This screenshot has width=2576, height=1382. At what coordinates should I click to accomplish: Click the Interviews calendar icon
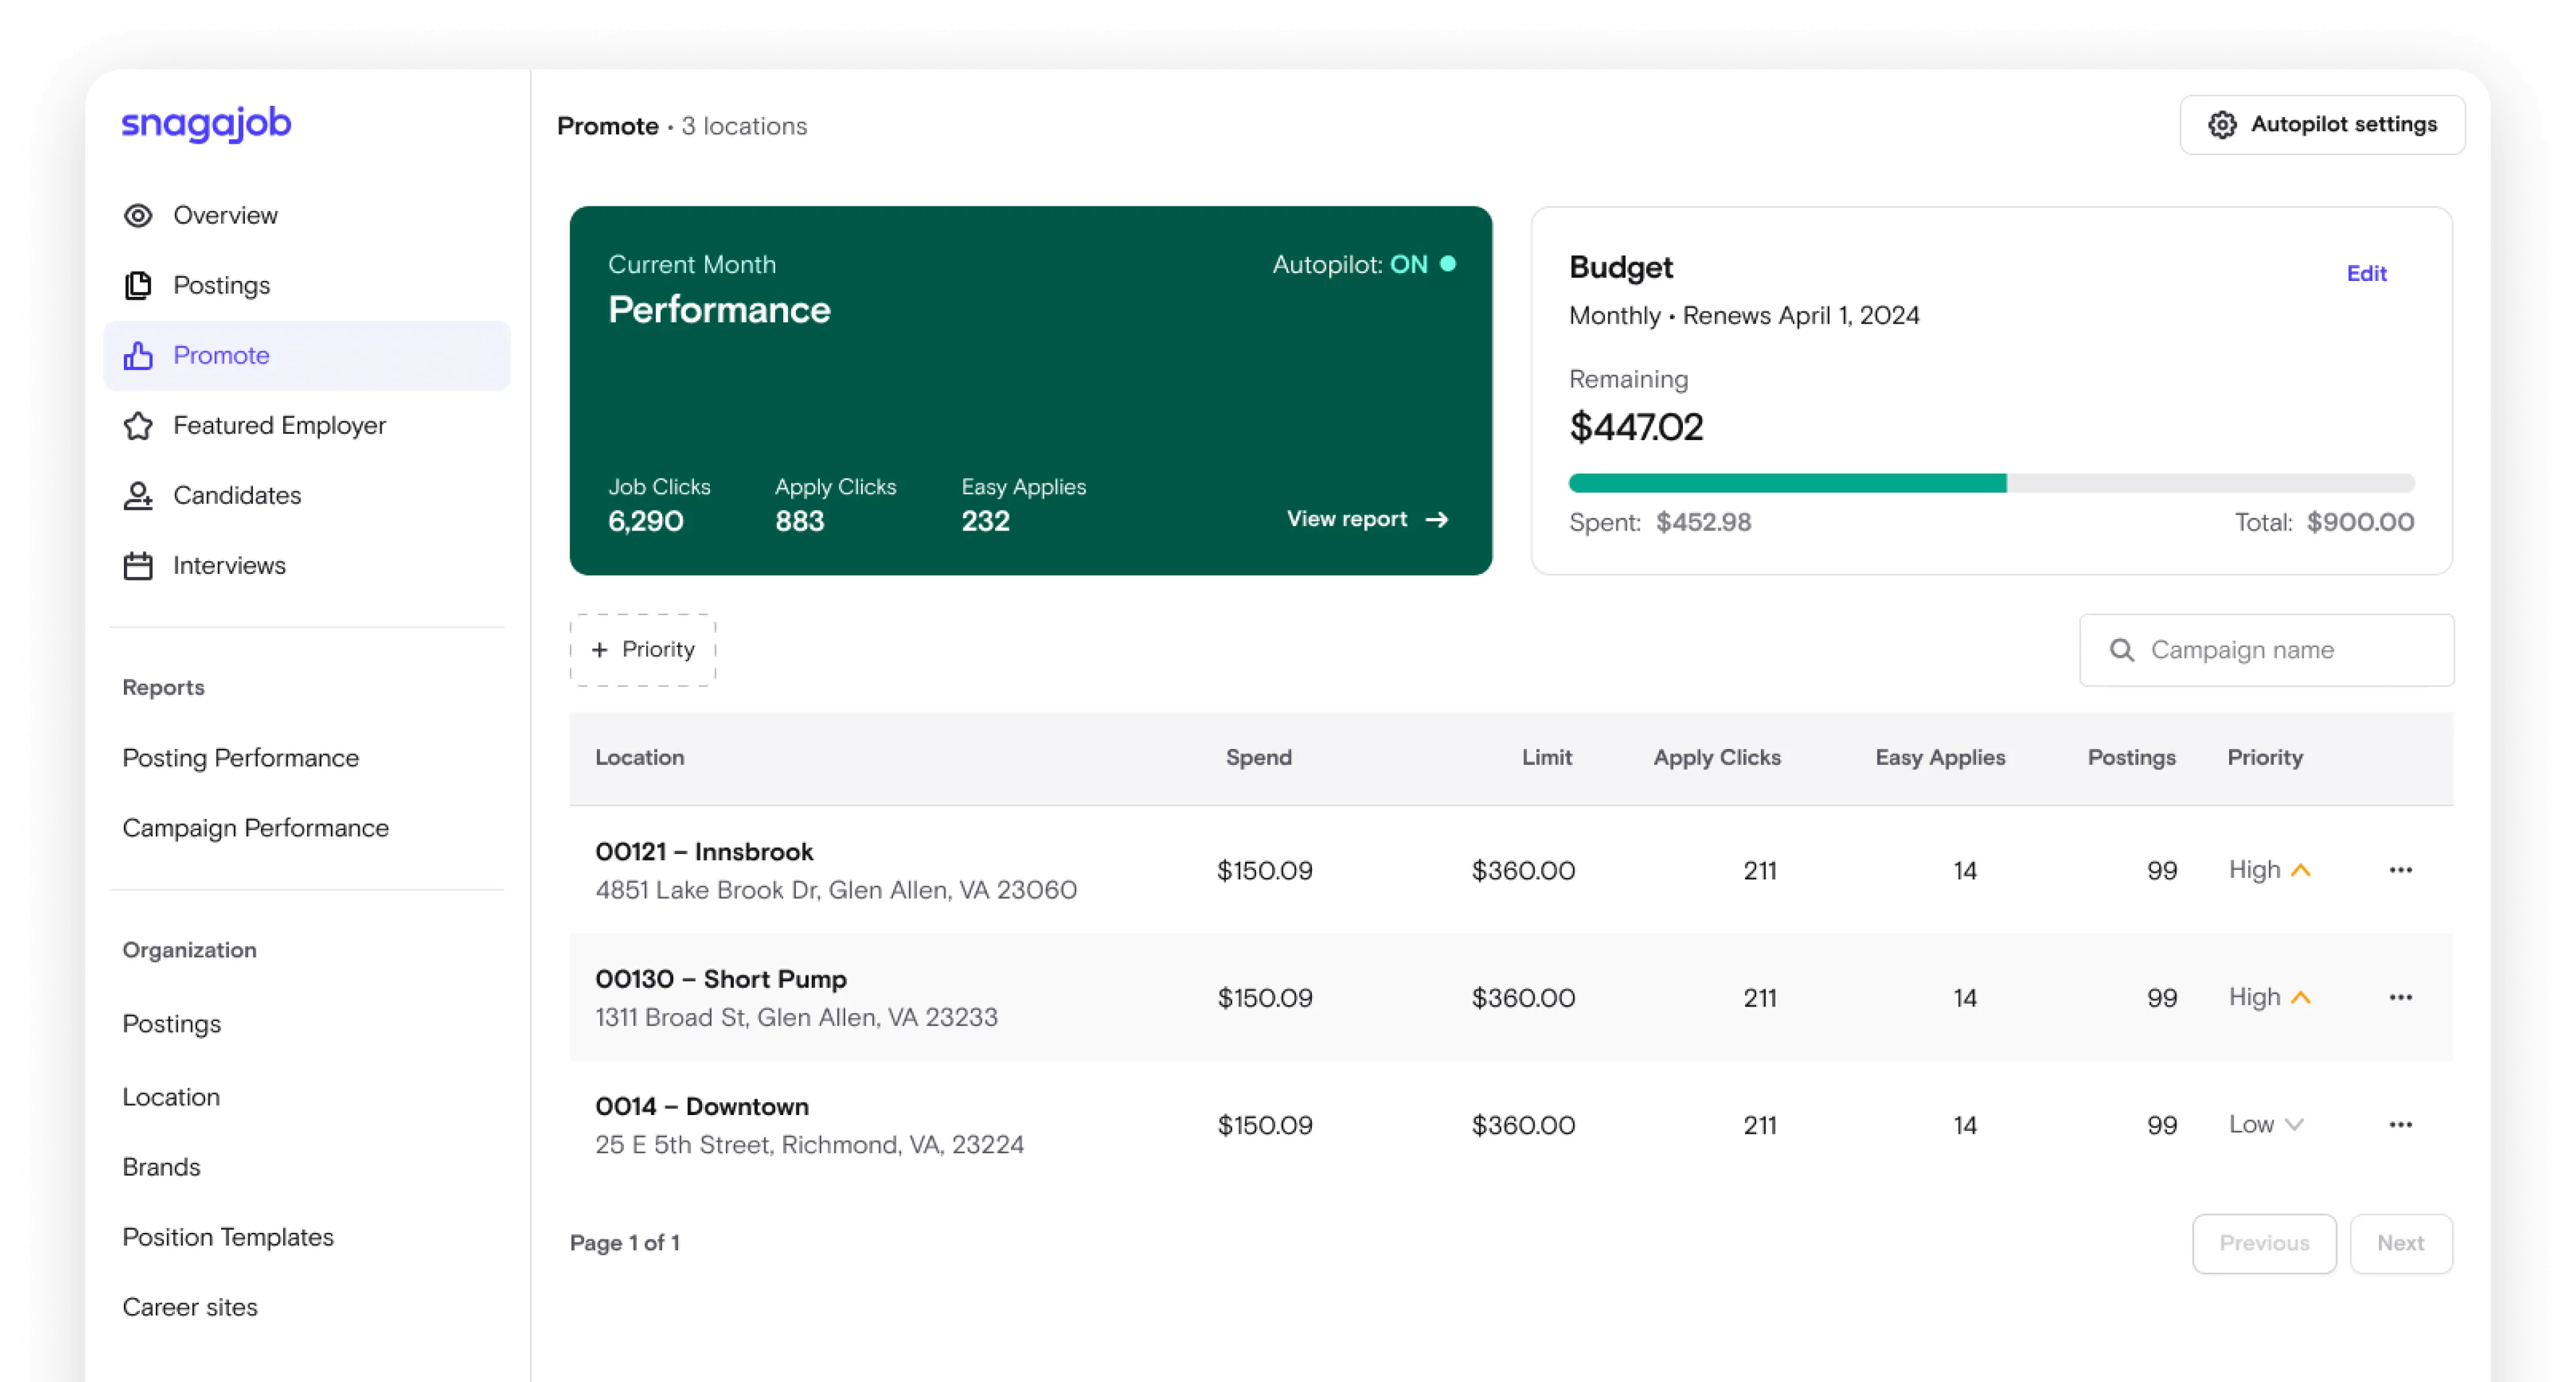(138, 566)
